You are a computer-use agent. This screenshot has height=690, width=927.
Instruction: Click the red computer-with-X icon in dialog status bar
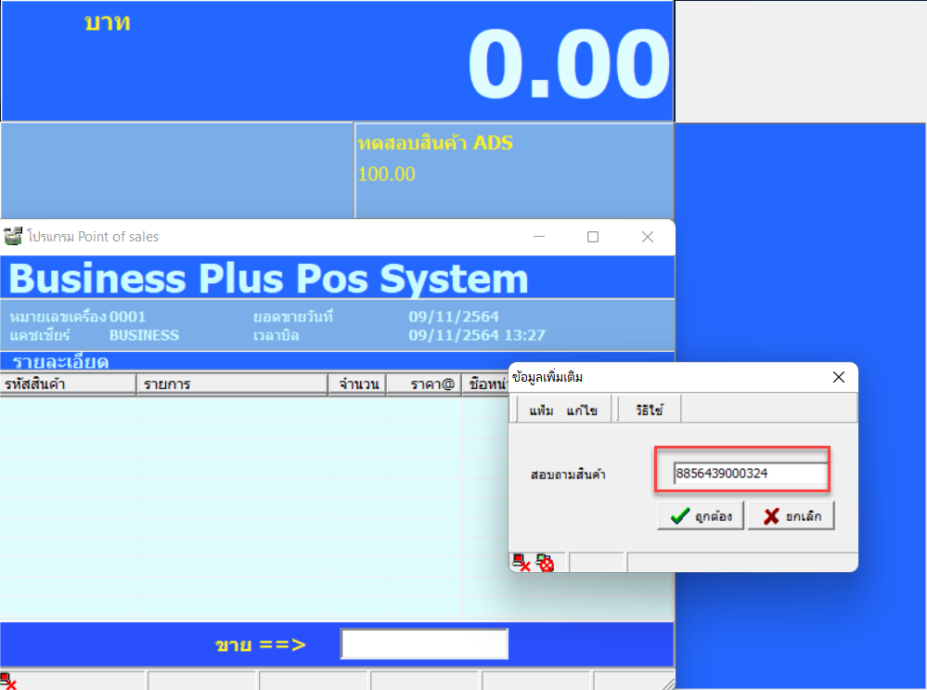pyautogui.click(x=521, y=563)
